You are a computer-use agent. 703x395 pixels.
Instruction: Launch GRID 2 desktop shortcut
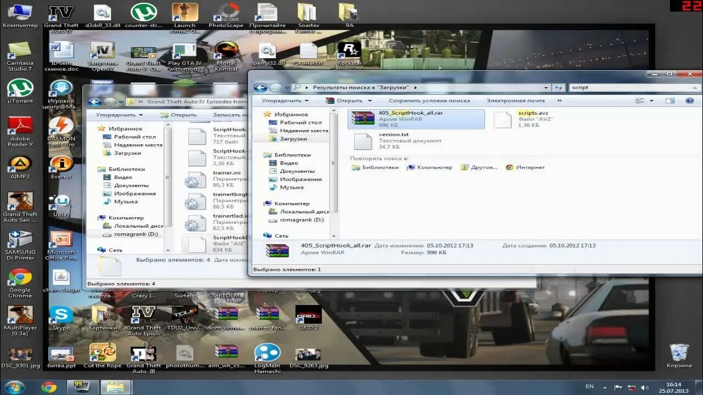(308, 318)
